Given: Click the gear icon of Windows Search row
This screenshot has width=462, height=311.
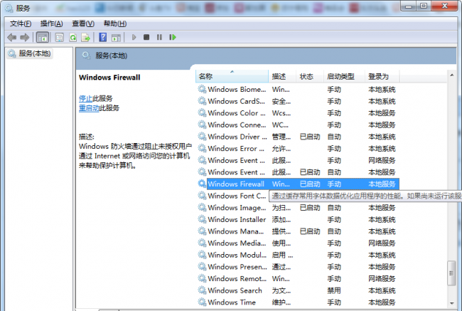Looking at the screenshot, I should click(x=202, y=290).
